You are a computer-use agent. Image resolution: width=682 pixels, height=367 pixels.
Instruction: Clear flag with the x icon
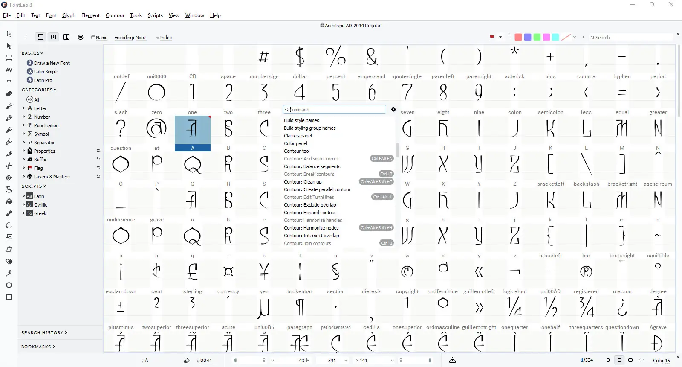[x=500, y=37]
